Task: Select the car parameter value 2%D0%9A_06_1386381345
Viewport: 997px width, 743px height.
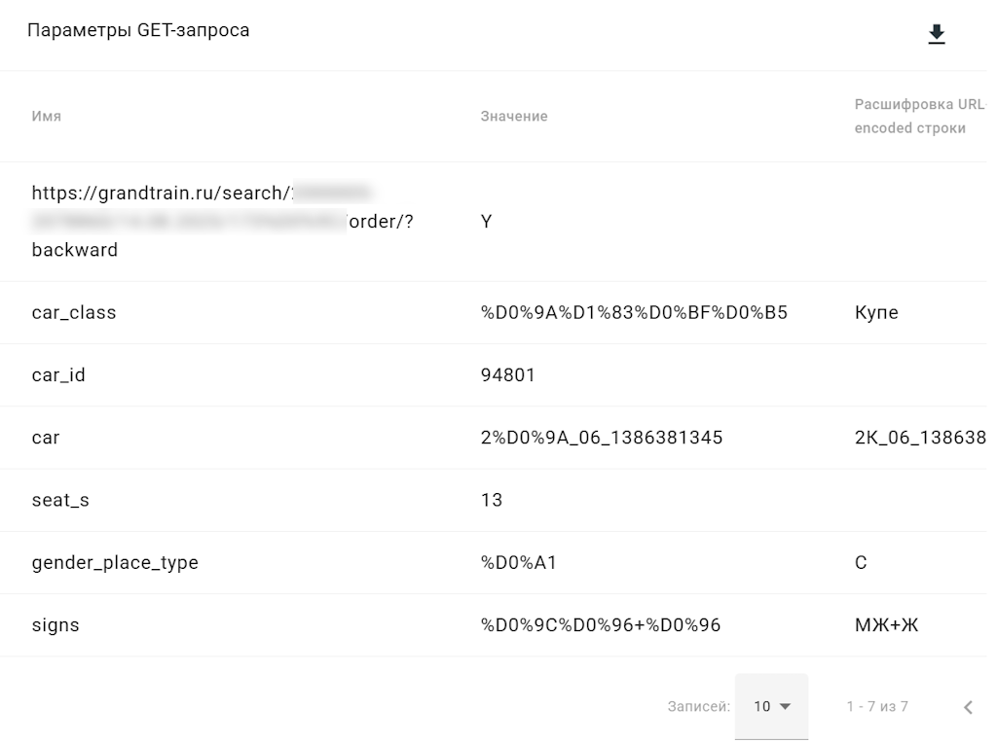Action: click(602, 438)
